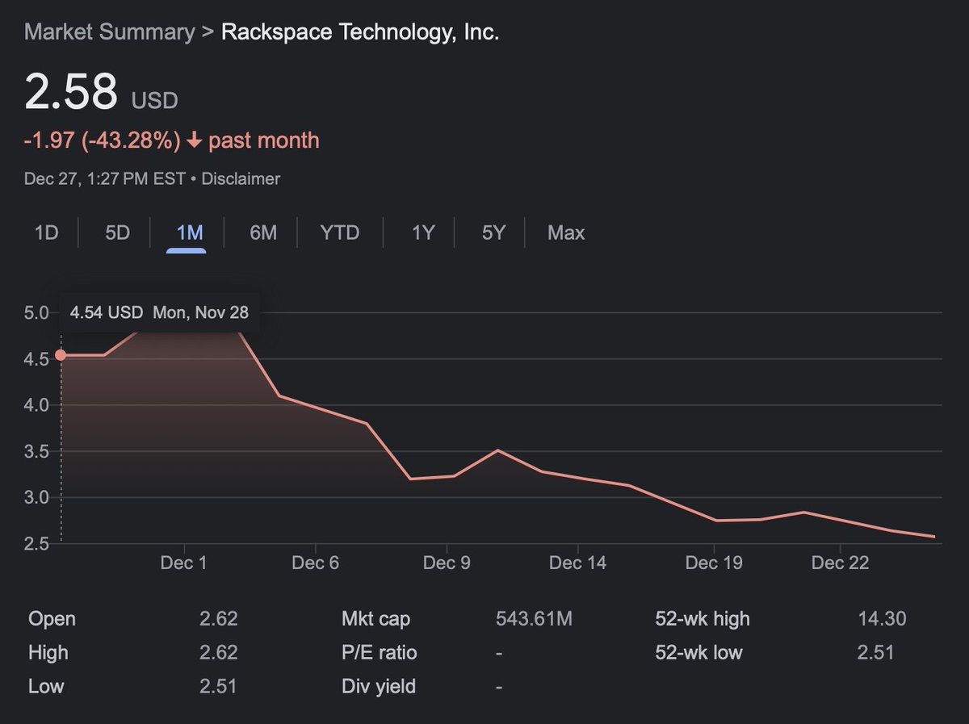The width and height of the screenshot is (969, 724).
Task: Click the Rackspace Technology, Inc. title
Action: tap(360, 32)
